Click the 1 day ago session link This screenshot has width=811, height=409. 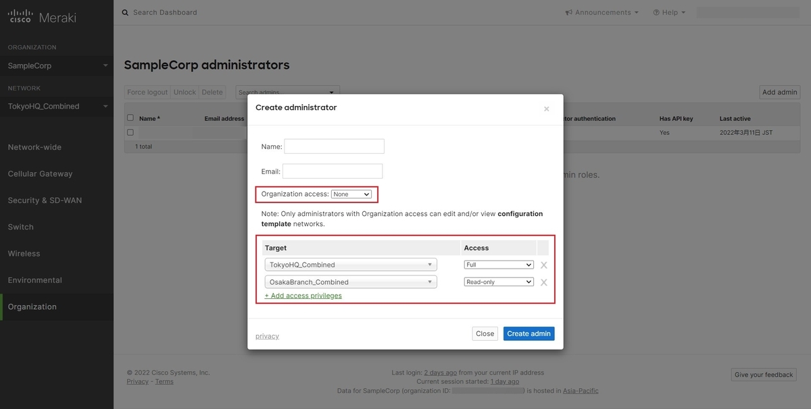coord(504,381)
